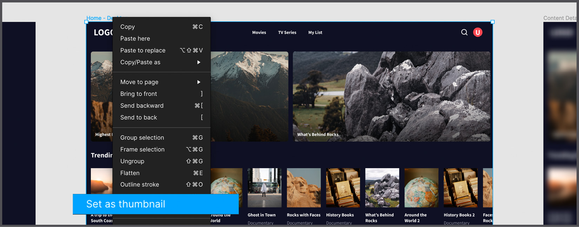Viewport: 579px width, 227px height.
Task: Click the red user avatar icon
Action: point(478,32)
